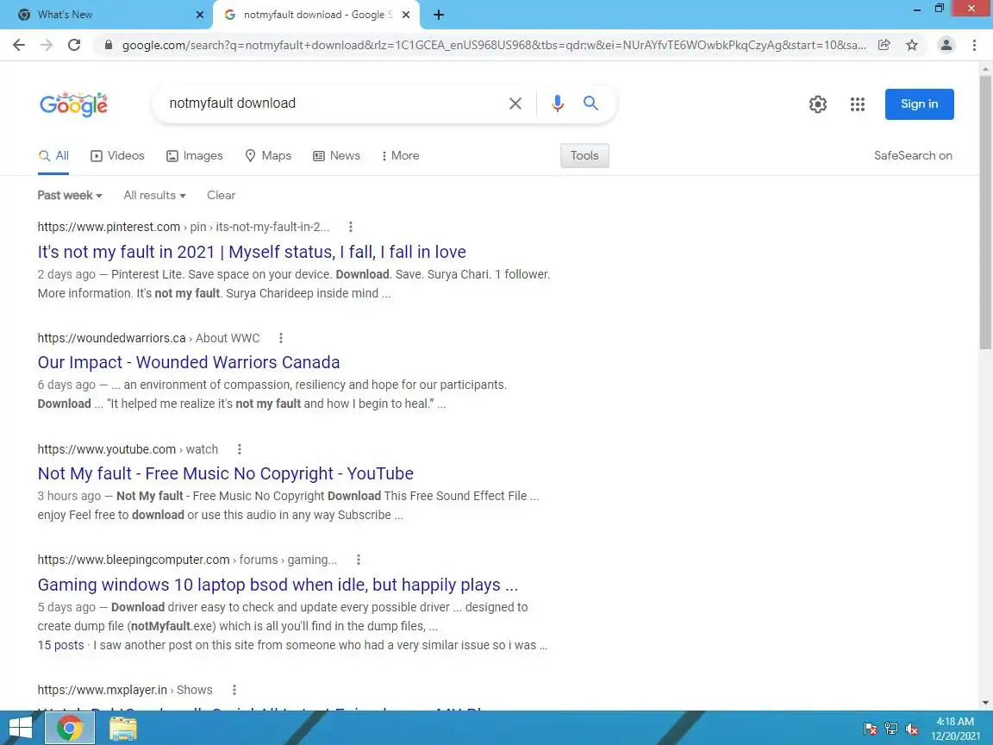Switch to Videos results
The image size is (993, 745).
click(x=118, y=156)
